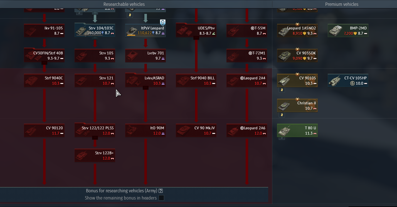Enable Show the remaining bonus in headers
This screenshot has width=397, height=207.
point(161,198)
